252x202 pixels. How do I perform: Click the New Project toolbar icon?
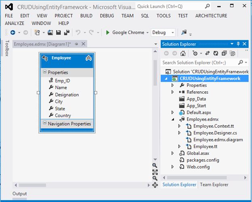point(37,33)
